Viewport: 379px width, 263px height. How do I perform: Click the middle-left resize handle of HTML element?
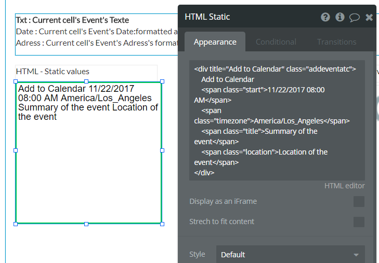click(16, 150)
